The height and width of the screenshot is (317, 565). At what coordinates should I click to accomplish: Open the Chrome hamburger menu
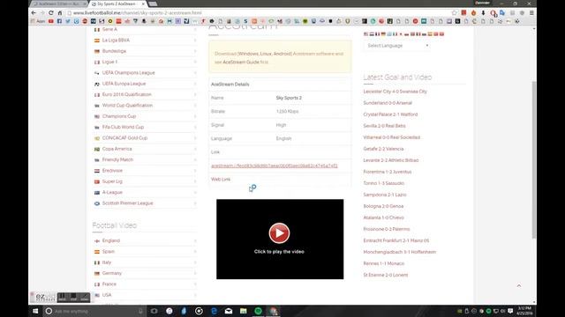[531, 12]
